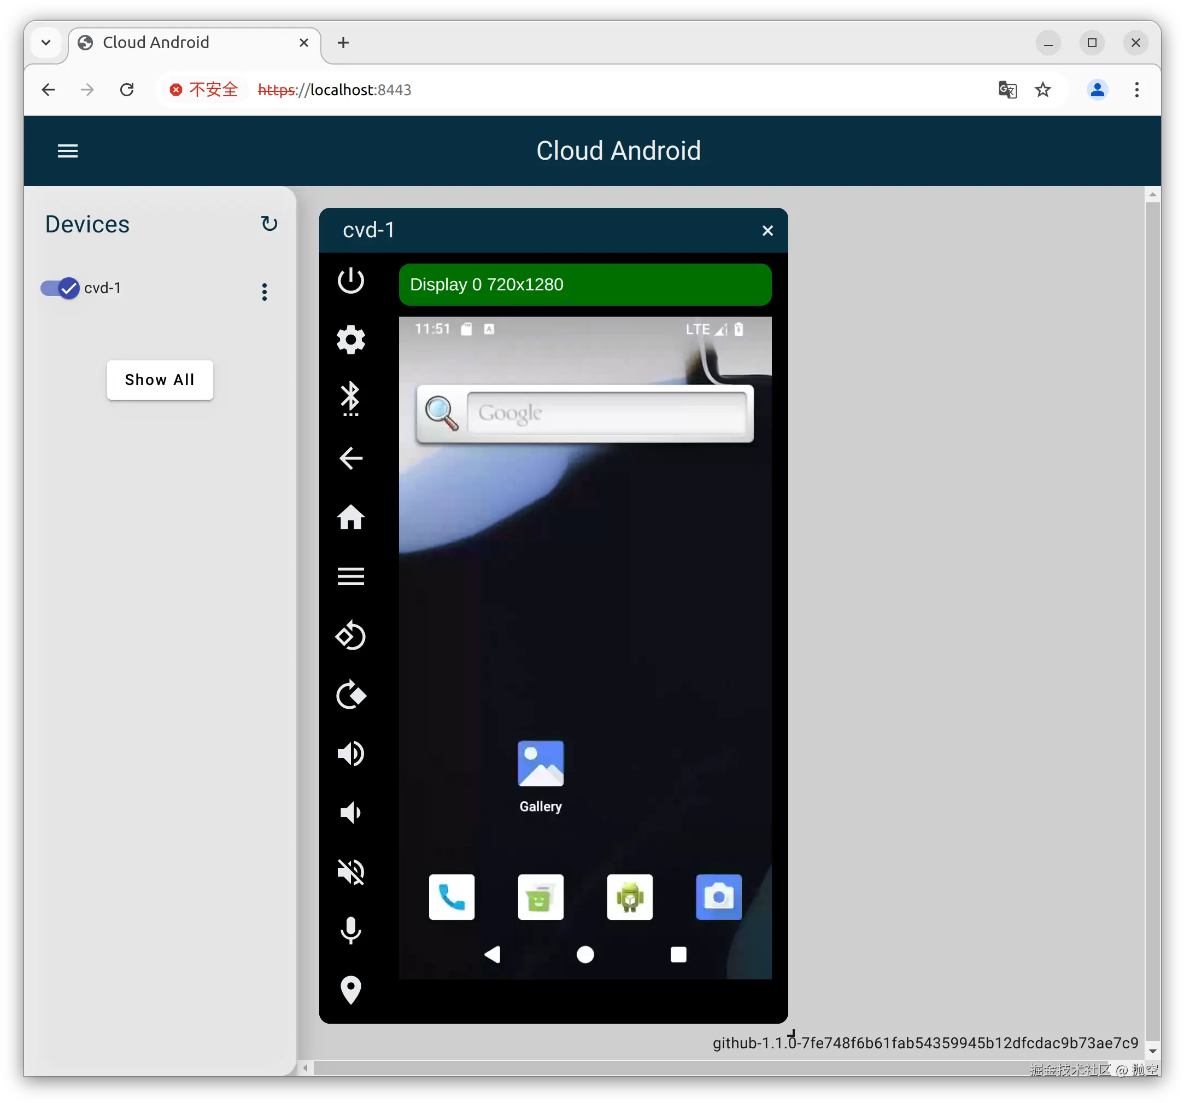This screenshot has width=1184, height=1103.
Task: Click the github-1.1.0 version text
Action: point(925,1043)
